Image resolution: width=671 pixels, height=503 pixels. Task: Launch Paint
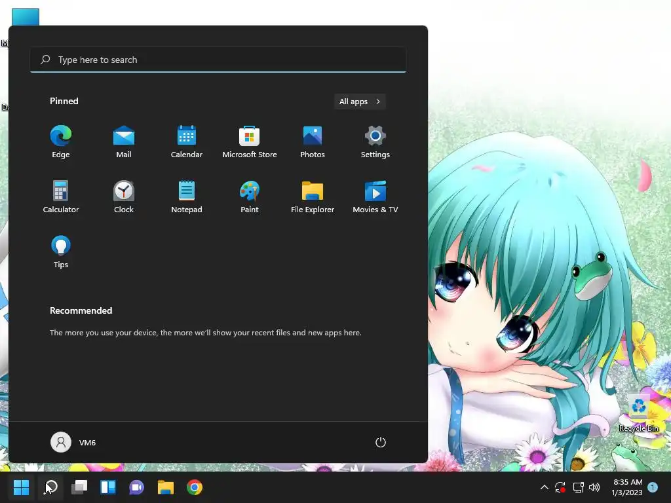(x=250, y=197)
